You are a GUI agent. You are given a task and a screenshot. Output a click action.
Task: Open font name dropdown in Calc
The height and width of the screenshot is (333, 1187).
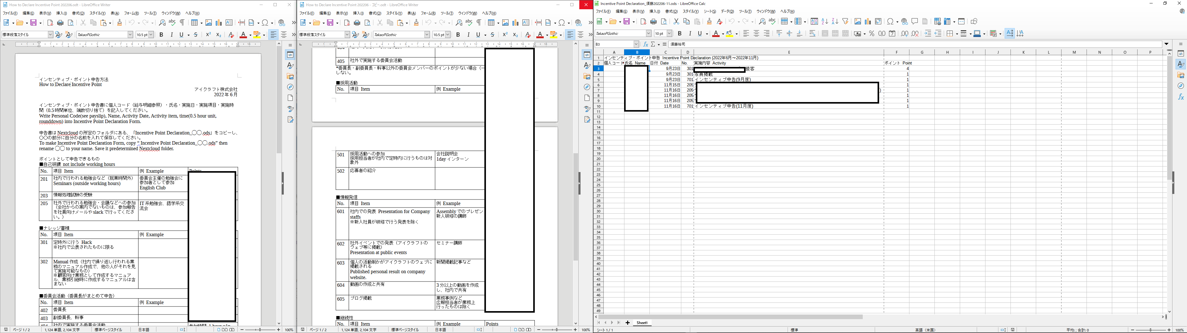point(649,34)
